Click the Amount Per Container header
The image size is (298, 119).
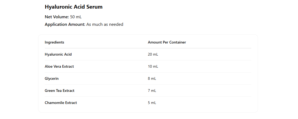pyautogui.click(x=167, y=42)
